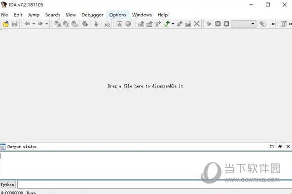Minimize the IDA window
This screenshot has height=194, width=292.
pyautogui.click(x=251, y=5)
